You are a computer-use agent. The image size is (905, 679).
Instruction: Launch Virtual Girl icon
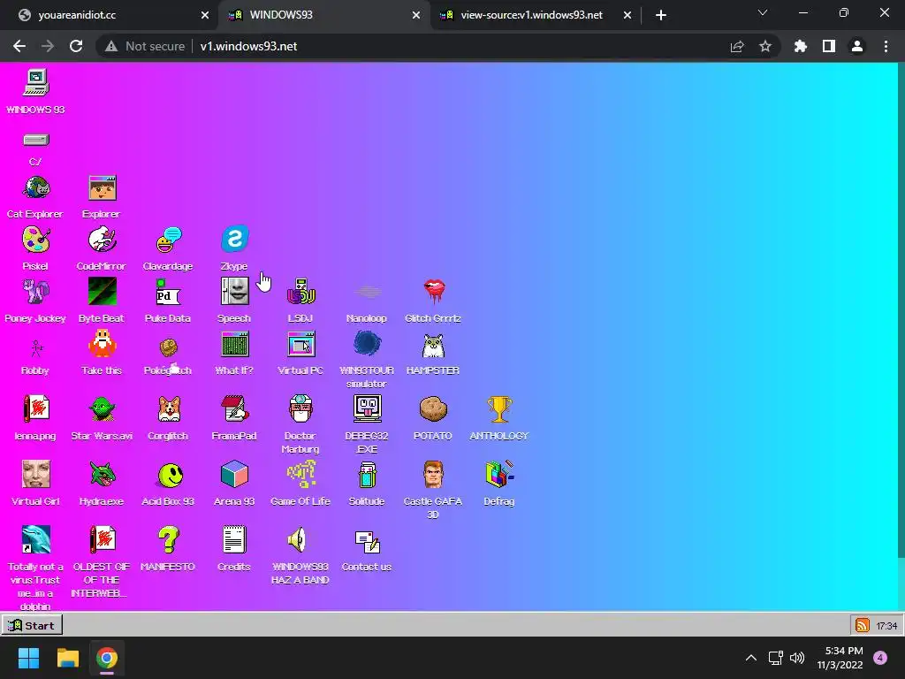35,474
